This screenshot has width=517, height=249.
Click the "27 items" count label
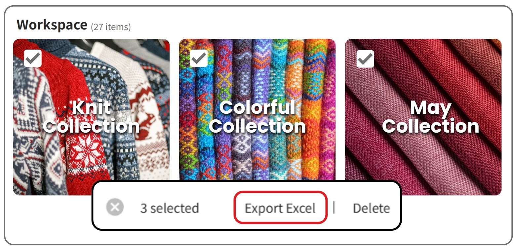(x=111, y=27)
